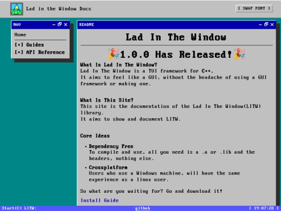281x211 pixels.
Task: Restore the README window
Action: click(x=266, y=24)
